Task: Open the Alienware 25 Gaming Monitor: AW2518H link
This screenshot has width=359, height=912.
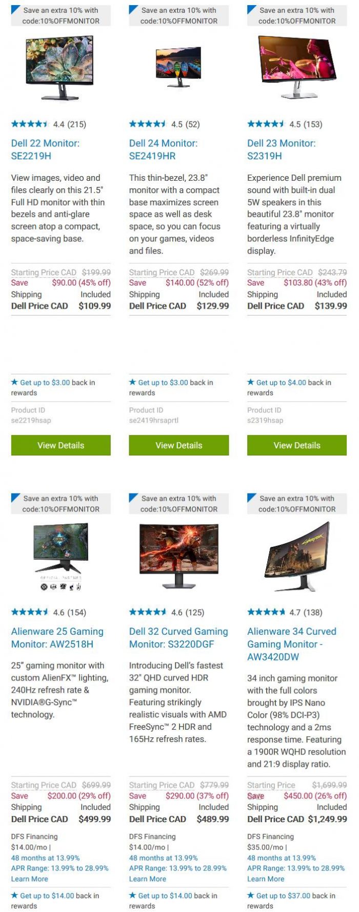Action: click(57, 638)
